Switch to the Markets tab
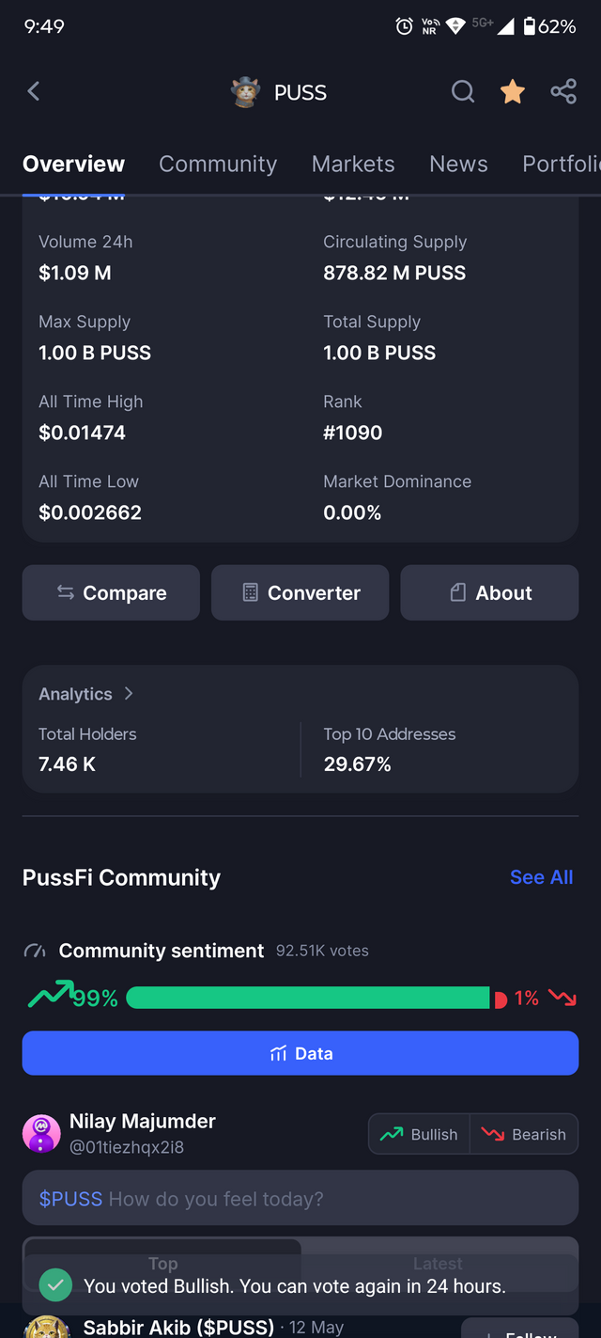Image resolution: width=601 pixels, height=1338 pixels. (353, 164)
